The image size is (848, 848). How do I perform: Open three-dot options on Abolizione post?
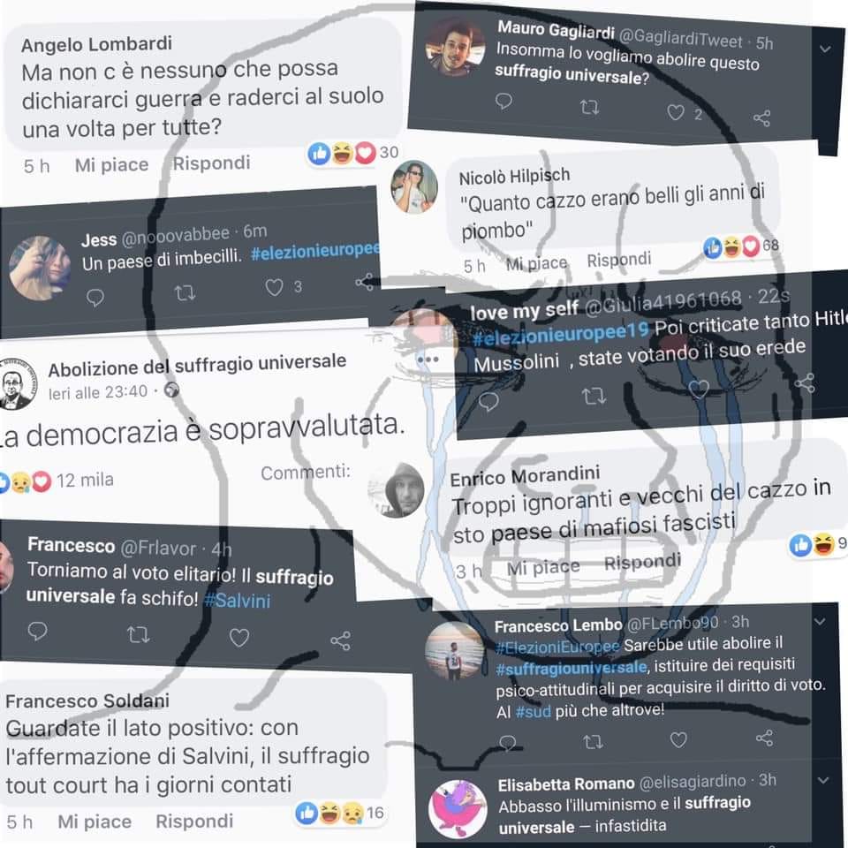(428, 360)
